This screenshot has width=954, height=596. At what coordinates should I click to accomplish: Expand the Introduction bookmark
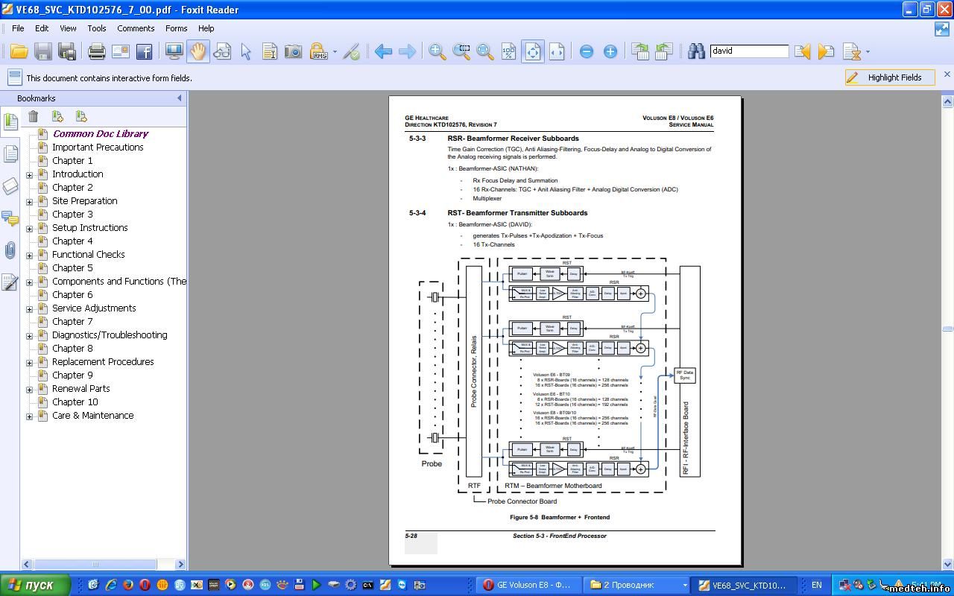[x=30, y=175]
